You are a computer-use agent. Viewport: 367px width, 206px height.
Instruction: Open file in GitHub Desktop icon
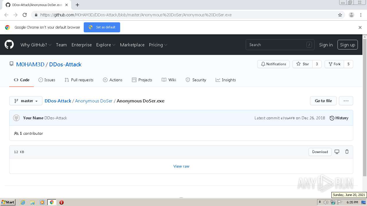pyautogui.click(x=337, y=152)
